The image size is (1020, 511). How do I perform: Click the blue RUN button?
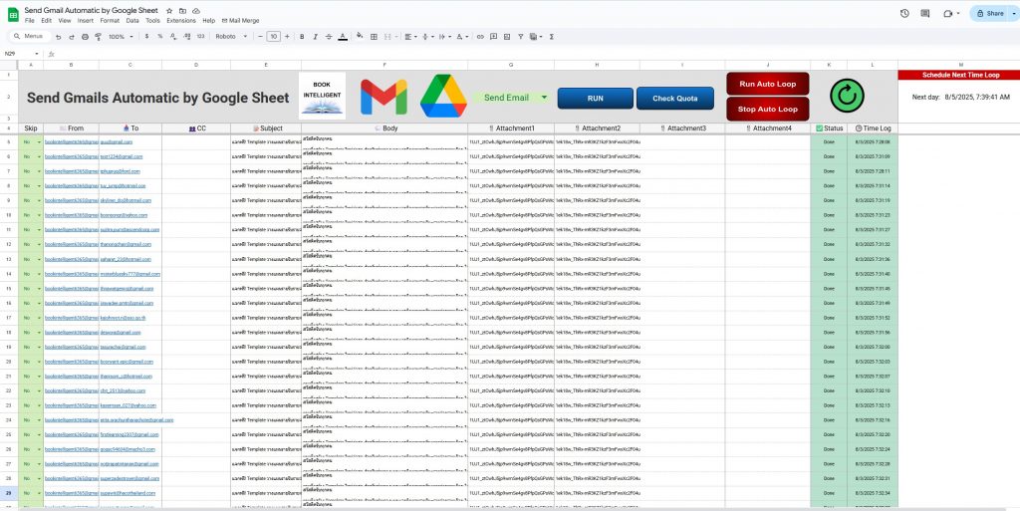coord(596,99)
